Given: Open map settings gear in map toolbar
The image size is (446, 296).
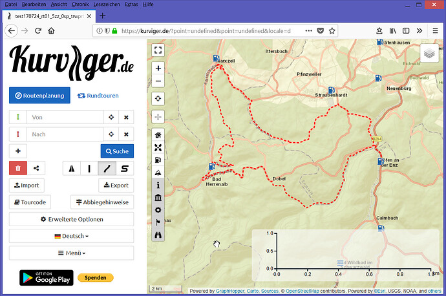Looking at the screenshot, I should click(x=158, y=210).
